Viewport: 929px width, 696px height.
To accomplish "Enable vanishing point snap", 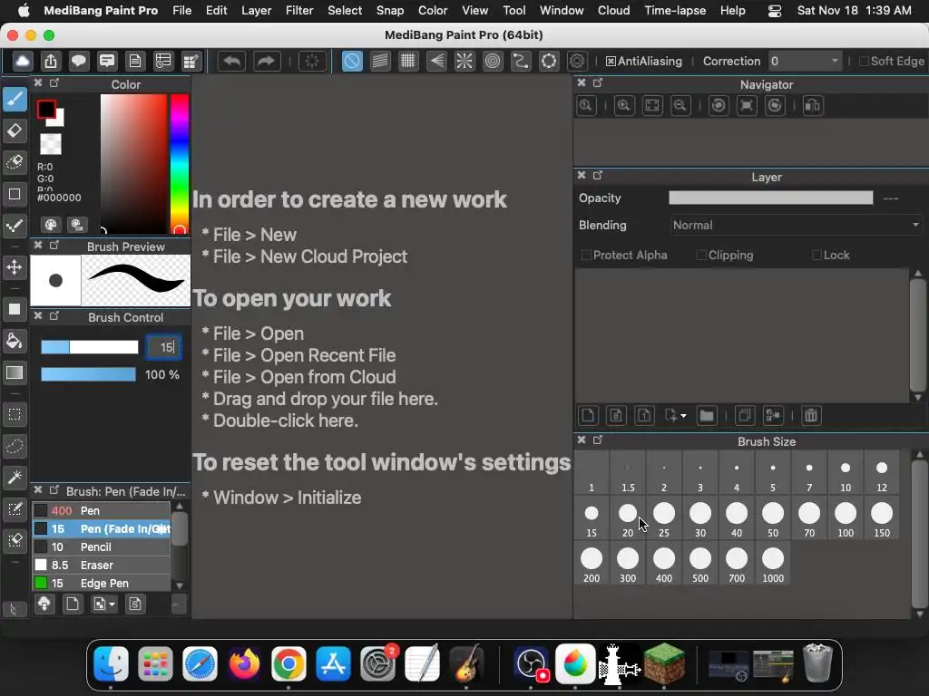I will pyautogui.click(x=436, y=61).
